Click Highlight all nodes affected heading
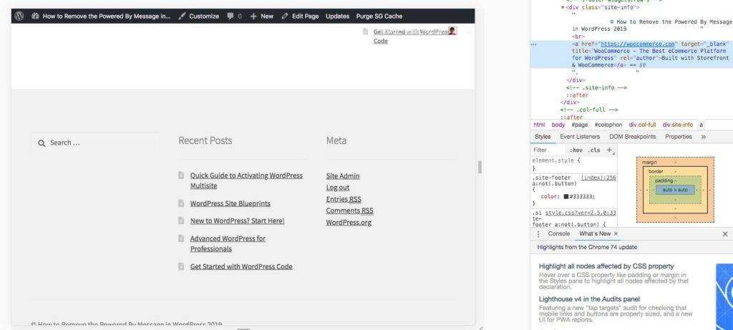Screen dimensions: 733x330 [x=606, y=266]
